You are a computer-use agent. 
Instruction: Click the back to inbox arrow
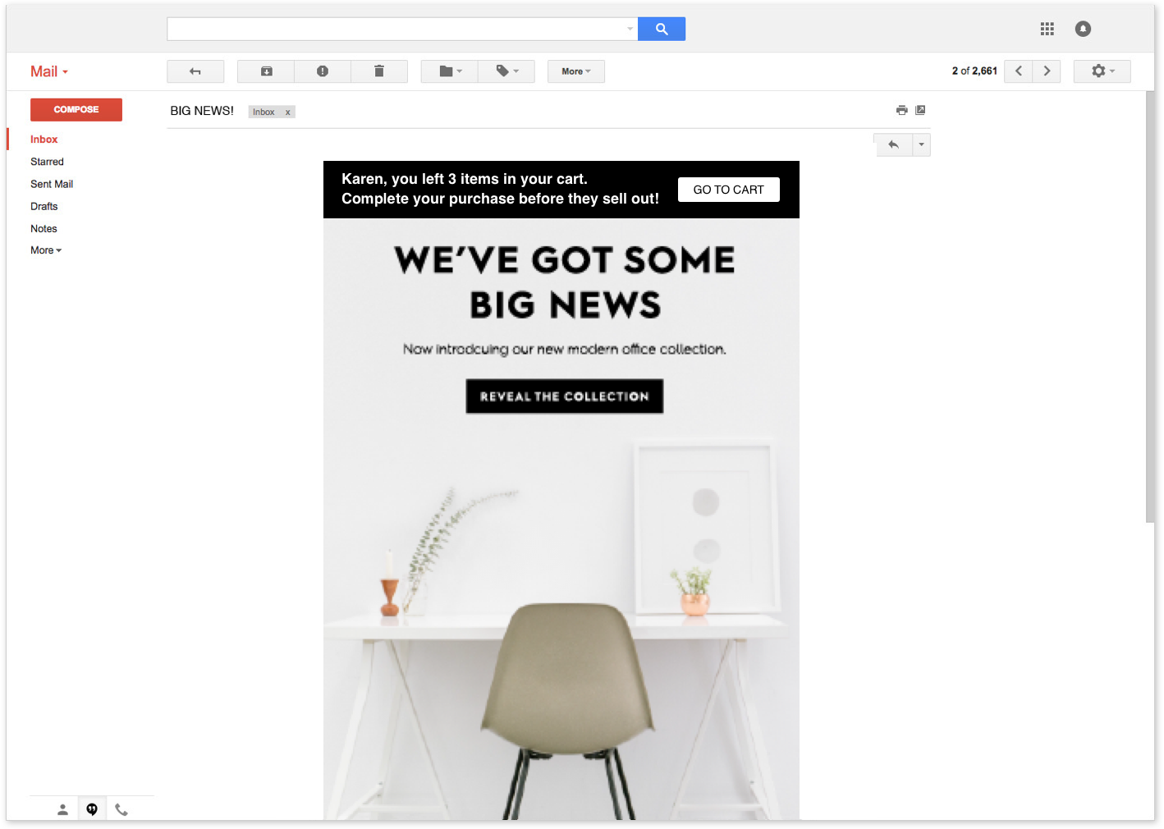tap(195, 71)
